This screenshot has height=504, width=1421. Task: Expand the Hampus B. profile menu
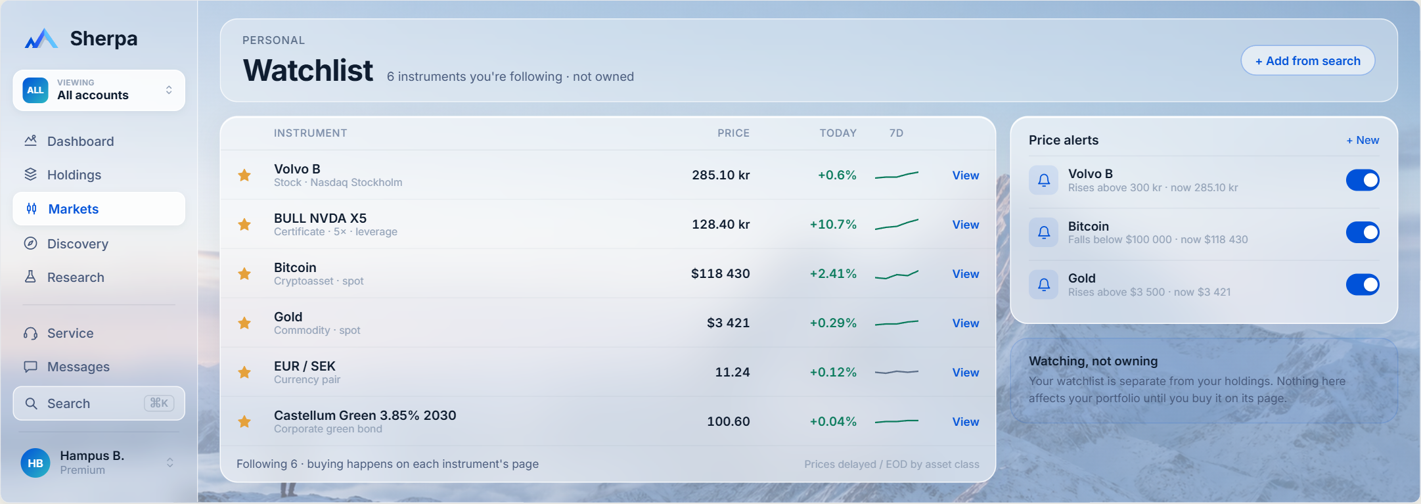pos(99,463)
